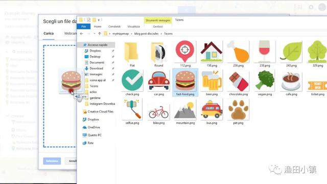327x184 pixels.
Task: Select the bus.png file
Action: (212, 111)
